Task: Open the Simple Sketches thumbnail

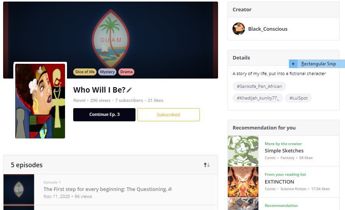Action: 243,151
